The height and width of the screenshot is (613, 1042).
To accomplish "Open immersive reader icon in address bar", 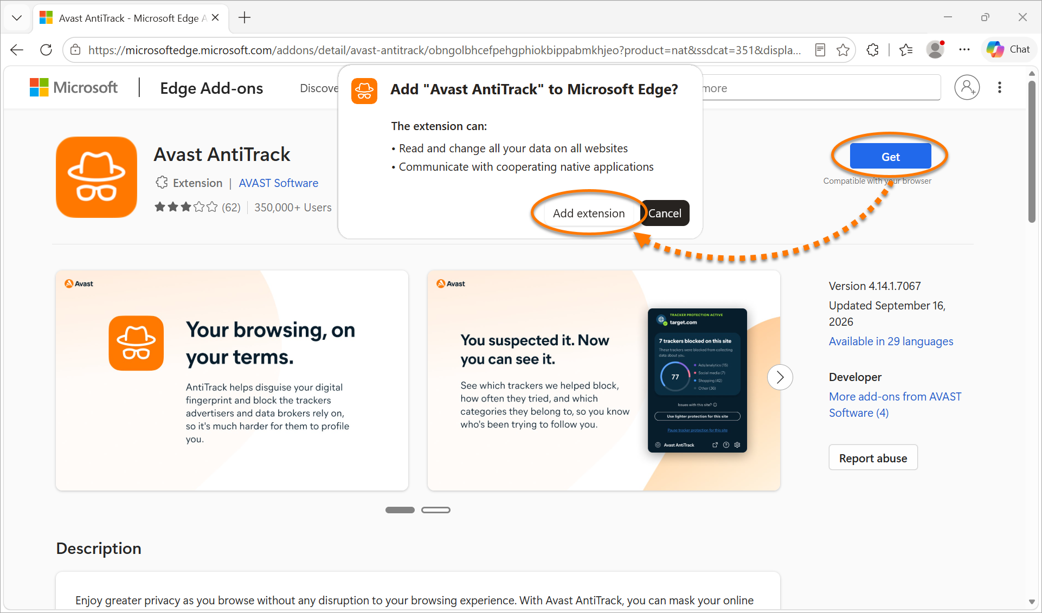I will pyautogui.click(x=820, y=50).
